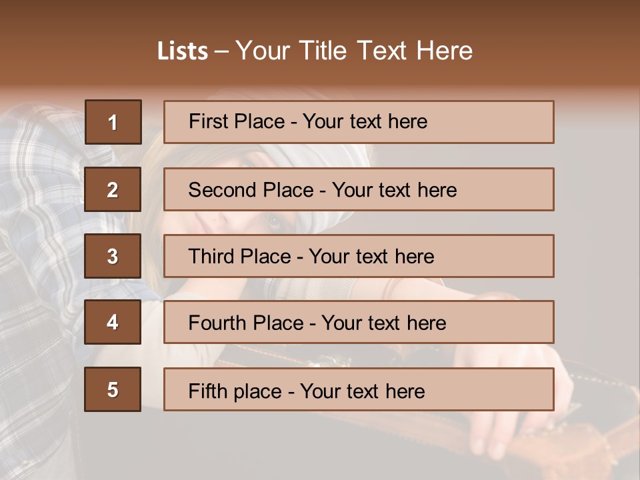Select the number 4 square
Viewport: 640px width, 480px height.
113,322
